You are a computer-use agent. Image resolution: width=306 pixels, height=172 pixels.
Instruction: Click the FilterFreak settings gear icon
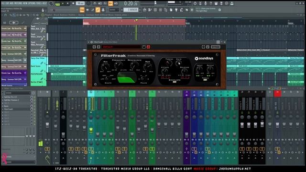tap(203, 47)
